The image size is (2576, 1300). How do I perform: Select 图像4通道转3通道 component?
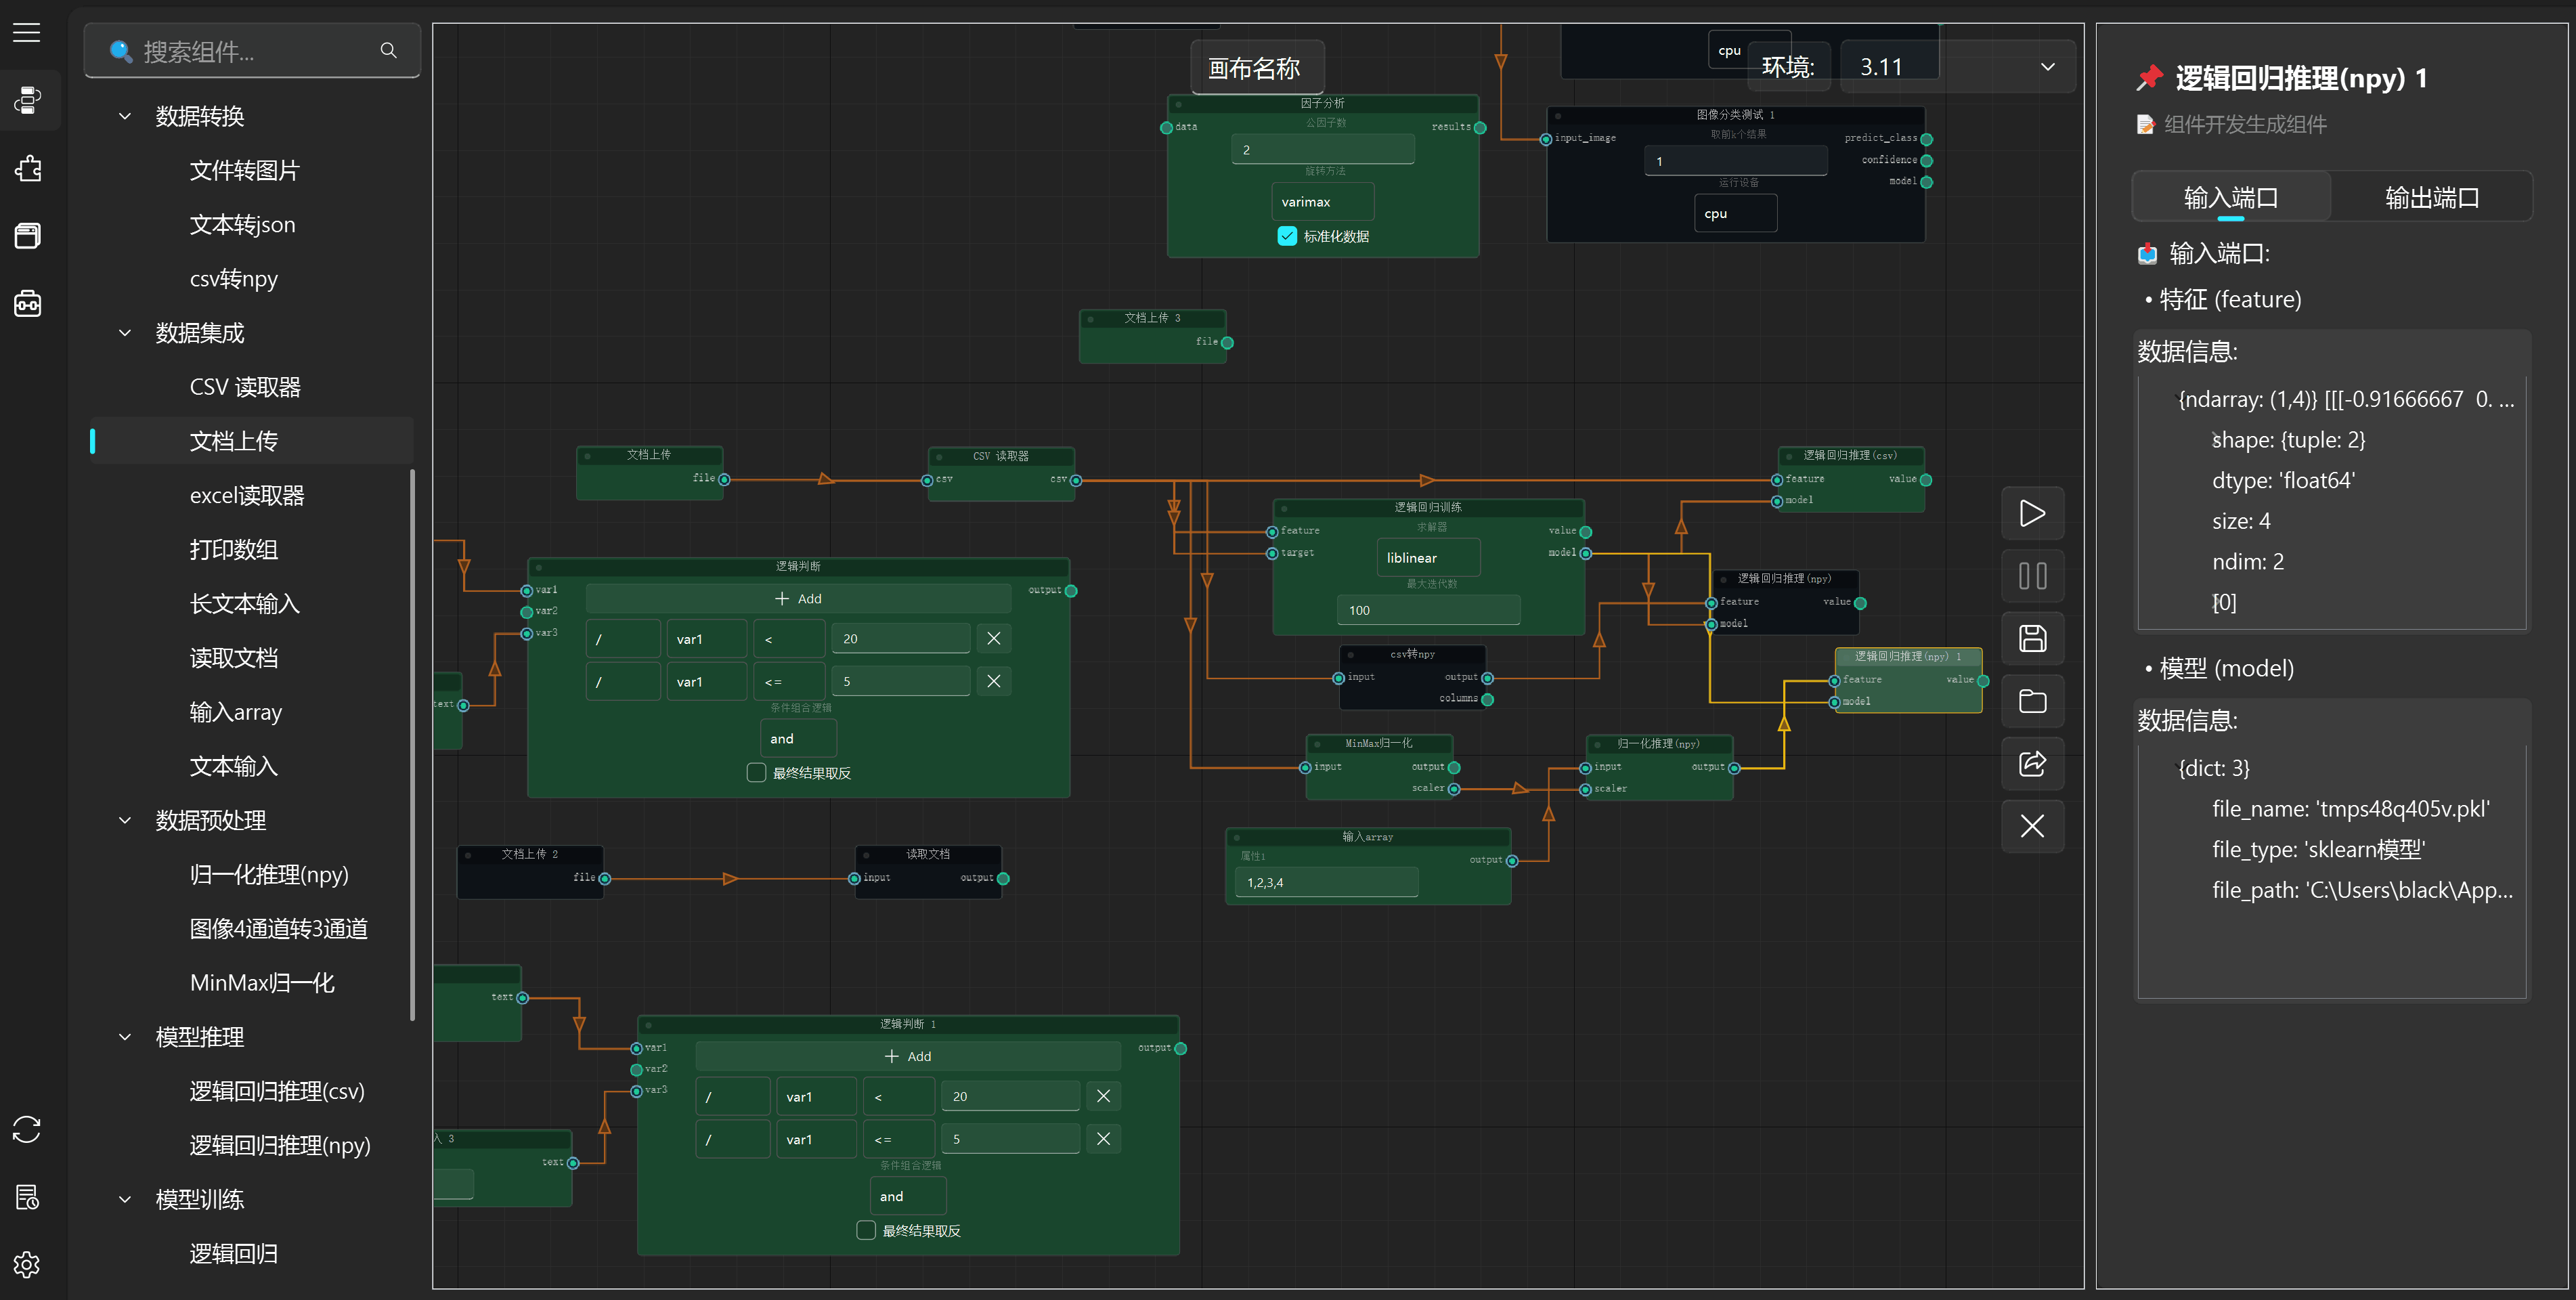pos(251,929)
